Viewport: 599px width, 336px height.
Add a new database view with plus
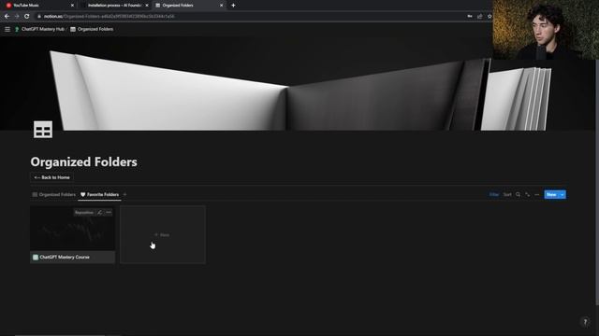click(124, 195)
